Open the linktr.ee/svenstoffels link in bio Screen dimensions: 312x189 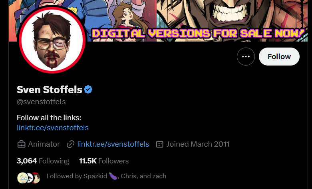(53, 128)
